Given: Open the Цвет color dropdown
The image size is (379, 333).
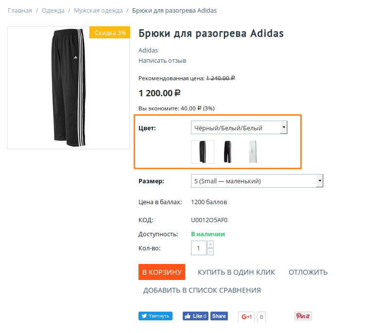Looking at the screenshot, I should 239,128.
